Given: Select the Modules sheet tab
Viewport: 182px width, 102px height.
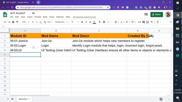Looking at the screenshot, I should 24,99.
